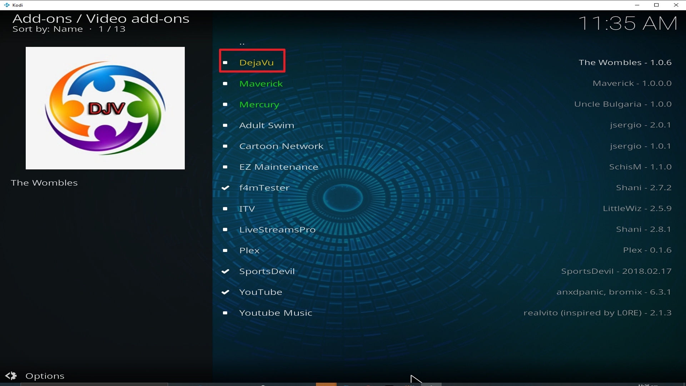Open the Options menu label
Viewport: 686px width, 386px height.
pos(45,376)
